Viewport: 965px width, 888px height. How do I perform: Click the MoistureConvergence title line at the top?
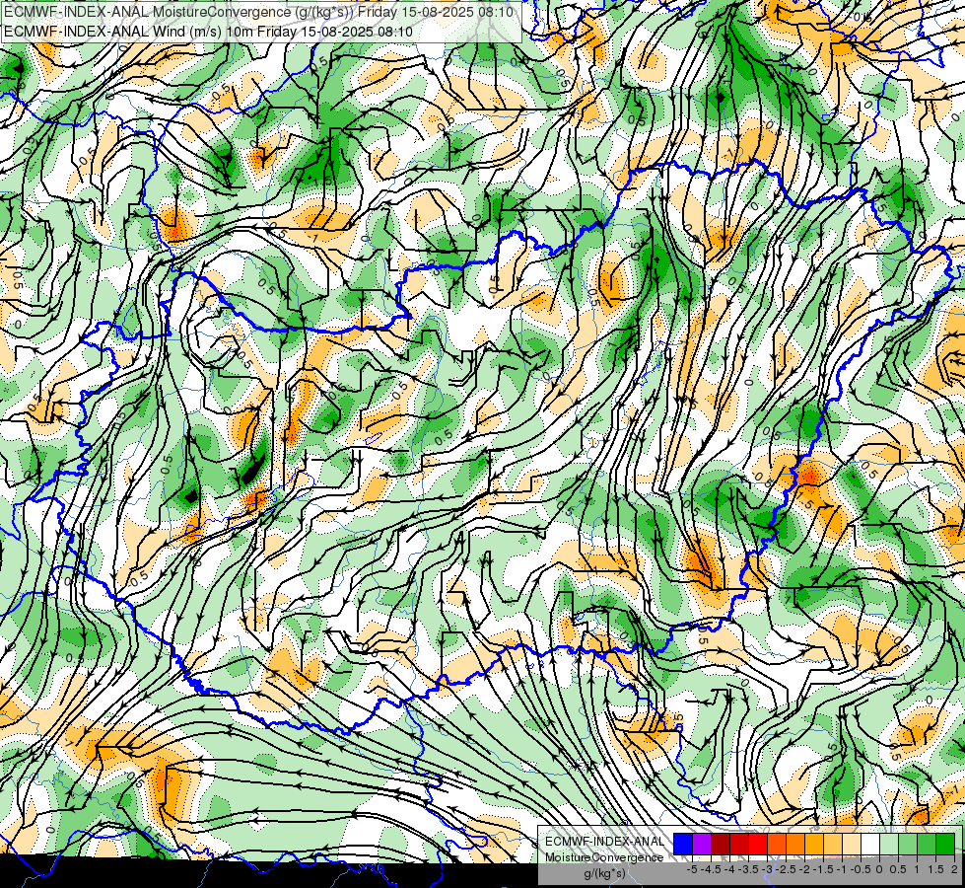click(258, 12)
